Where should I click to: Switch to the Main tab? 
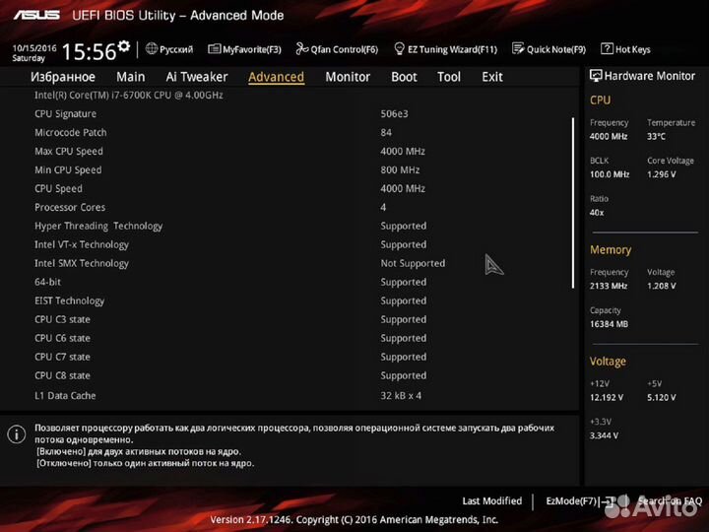[x=131, y=77]
